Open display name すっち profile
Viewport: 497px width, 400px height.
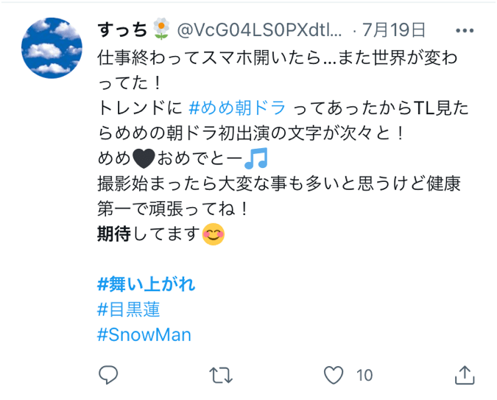point(123,29)
